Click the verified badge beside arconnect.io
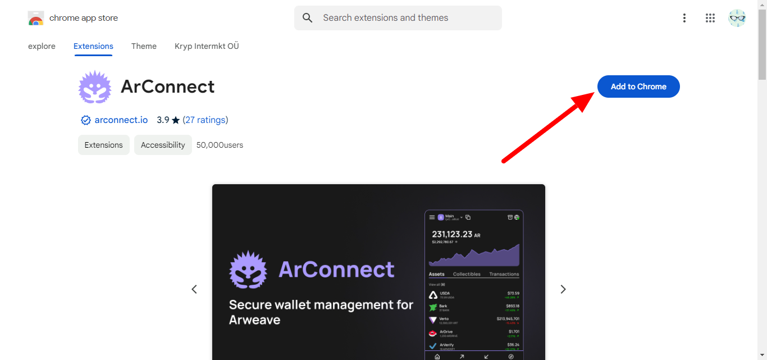 (x=86, y=120)
